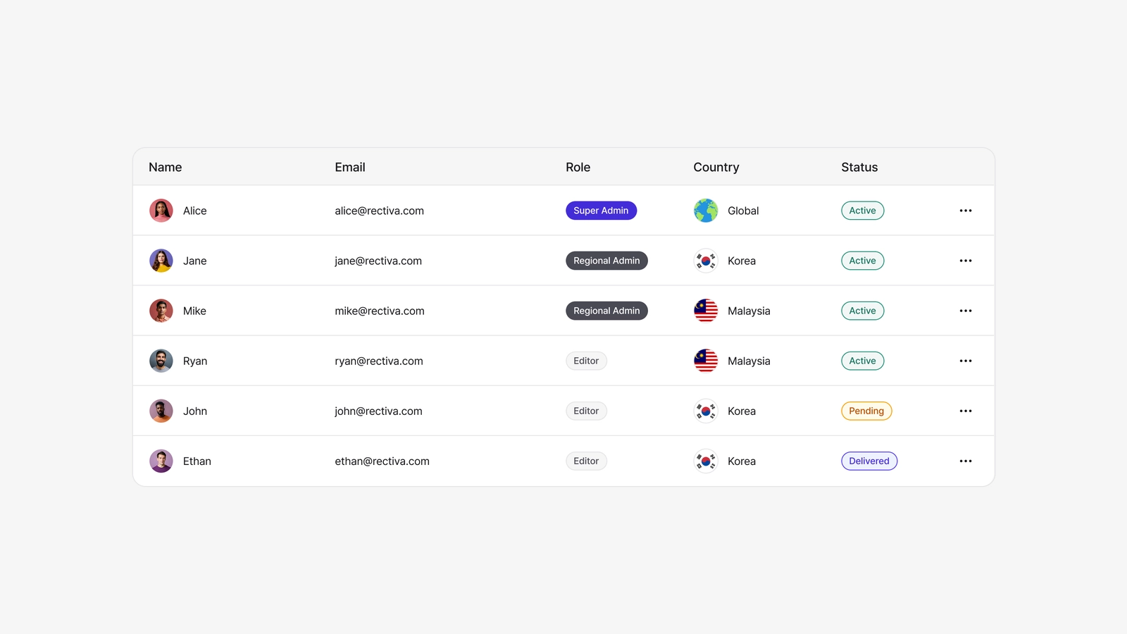Click Jane's Regional Admin role badge

pos(606,261)
